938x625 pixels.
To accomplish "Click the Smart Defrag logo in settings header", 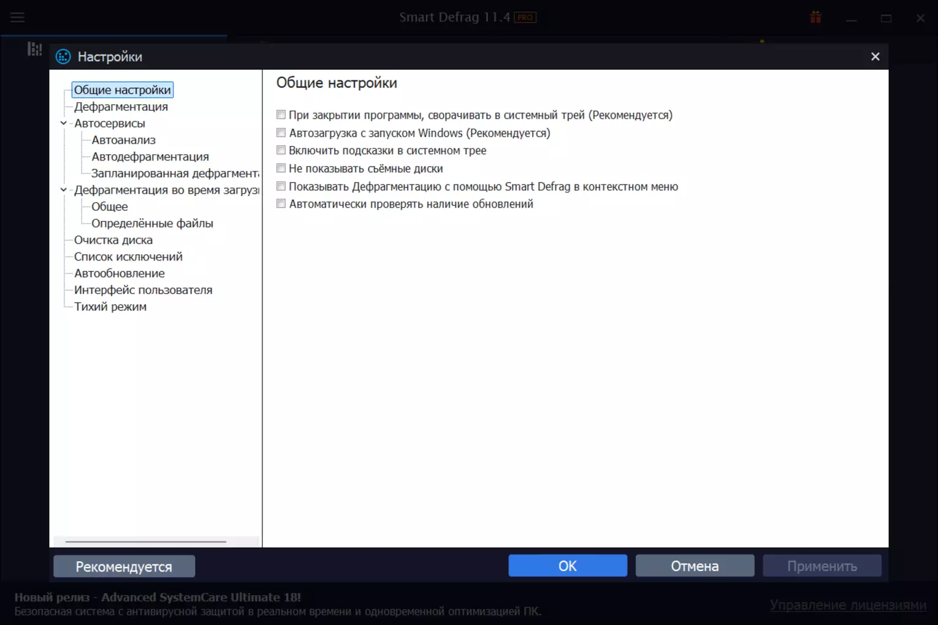I will tap(63, 57).
